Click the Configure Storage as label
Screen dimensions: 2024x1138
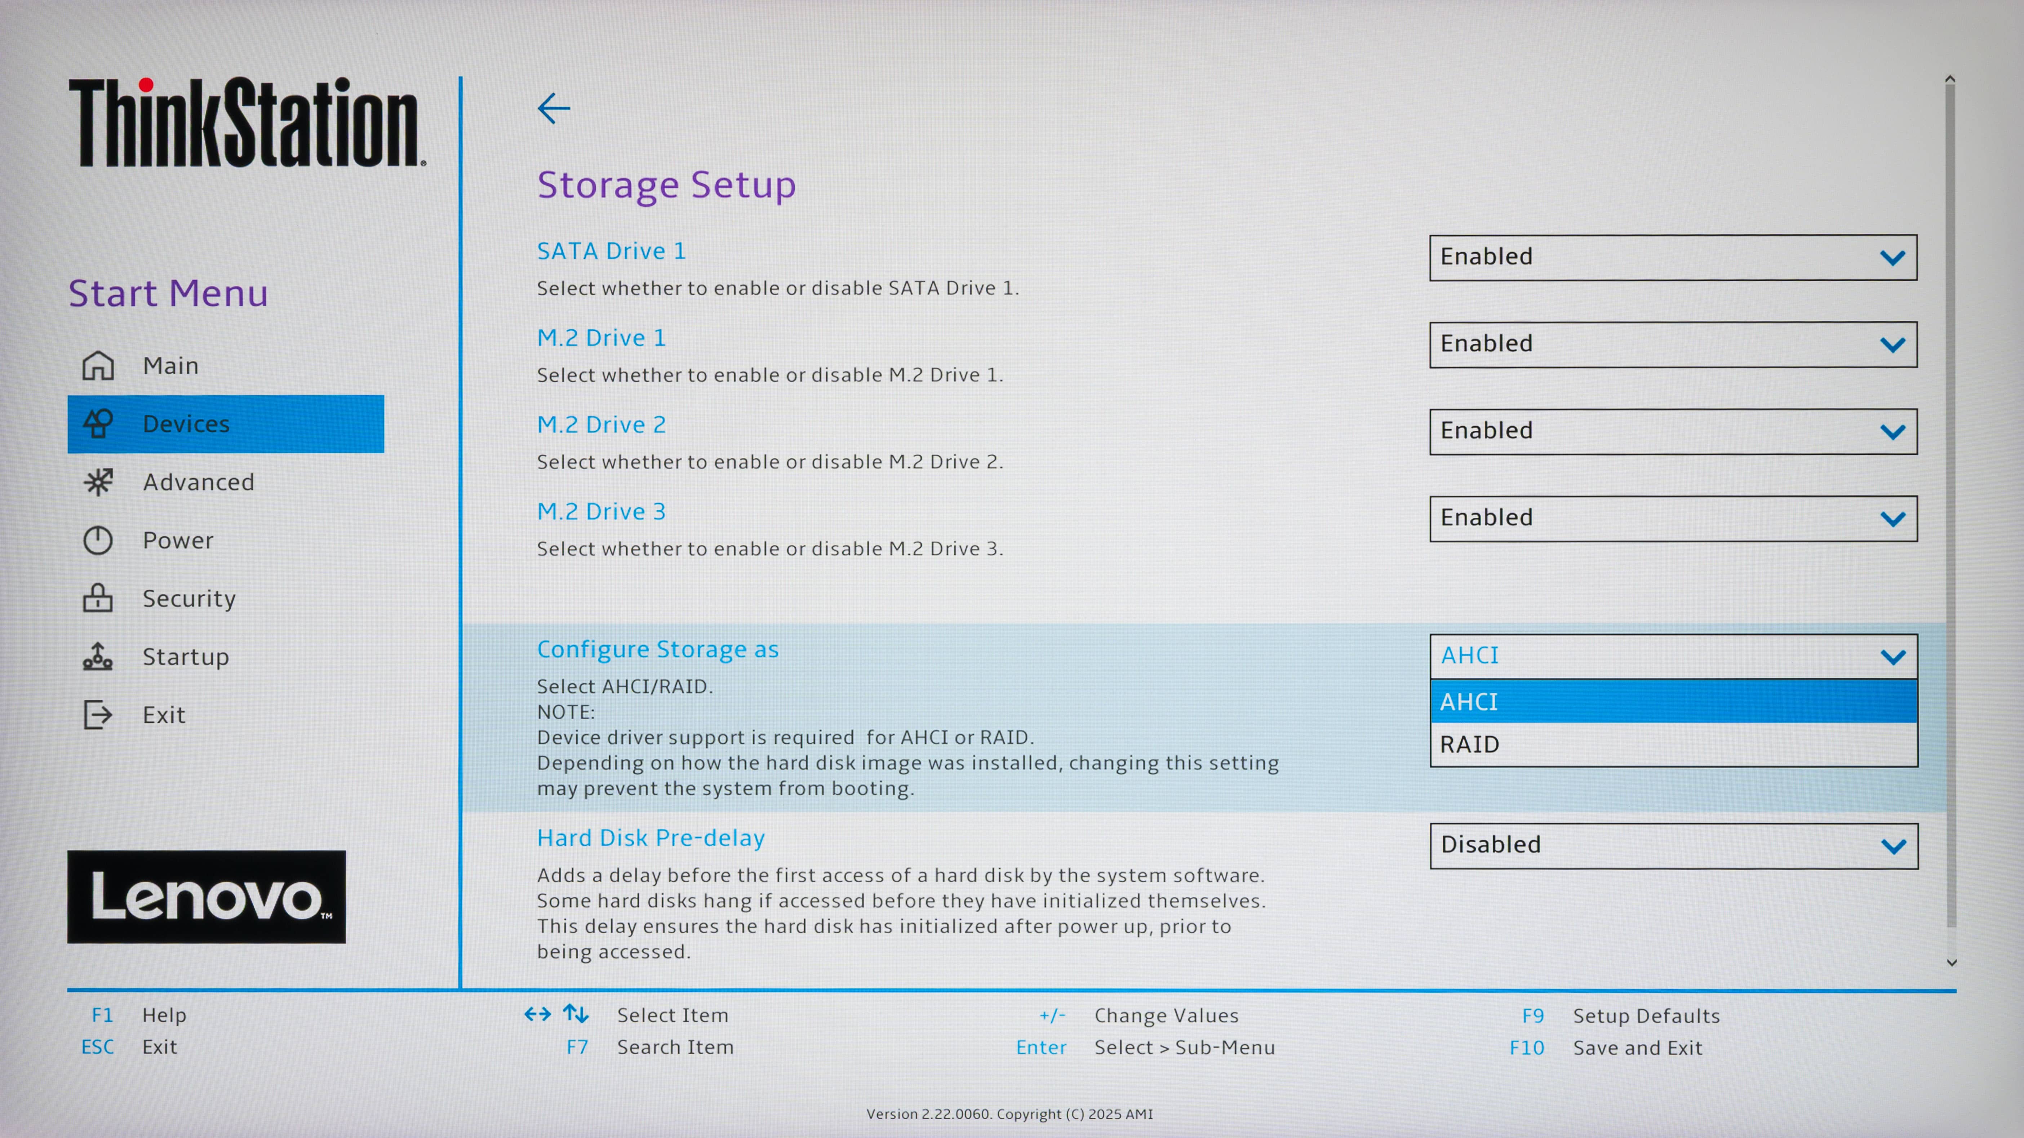click(658, 649)
